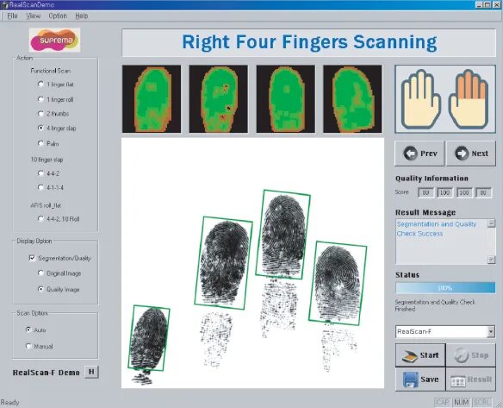Open the File menu

click(x=12, y=16)
